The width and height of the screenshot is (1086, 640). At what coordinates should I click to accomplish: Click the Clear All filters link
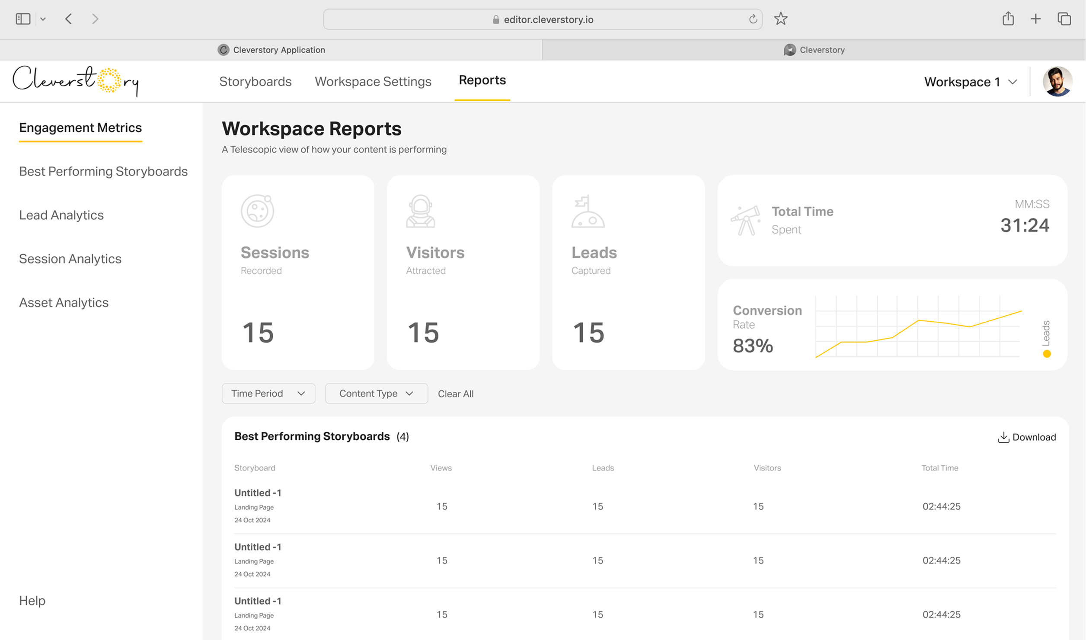click(456, 394)
